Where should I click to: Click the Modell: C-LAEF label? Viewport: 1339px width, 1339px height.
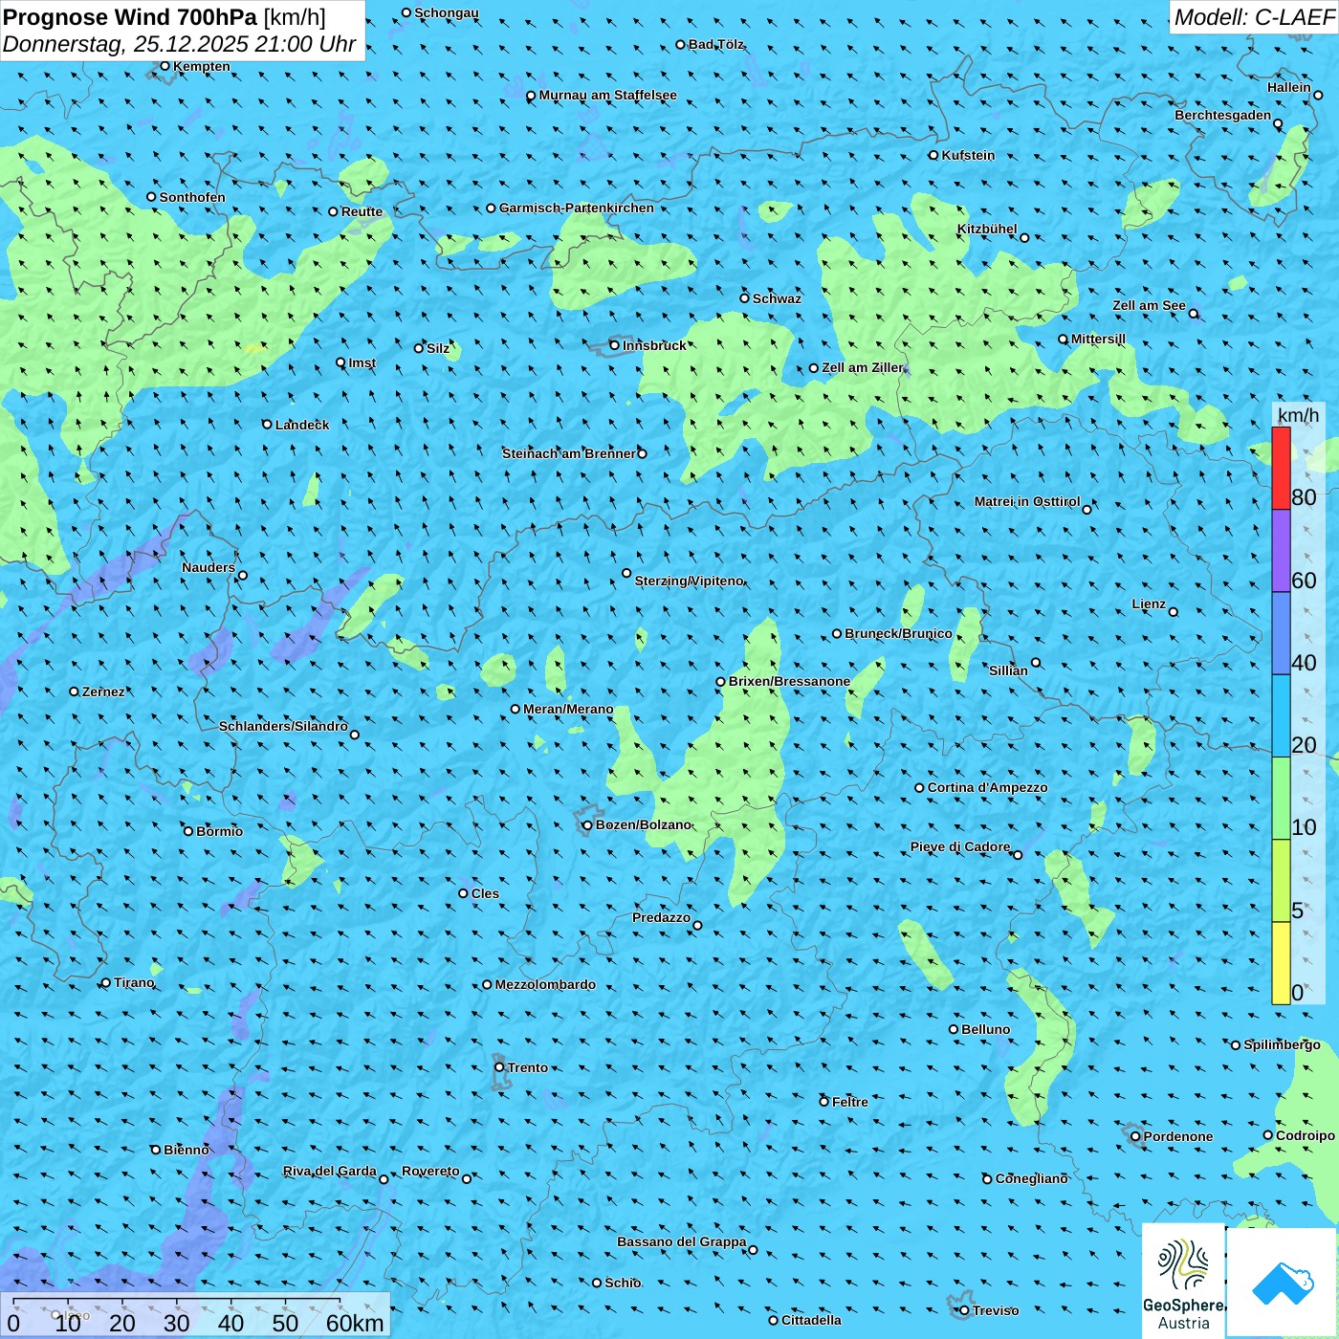pos(1254,17)
